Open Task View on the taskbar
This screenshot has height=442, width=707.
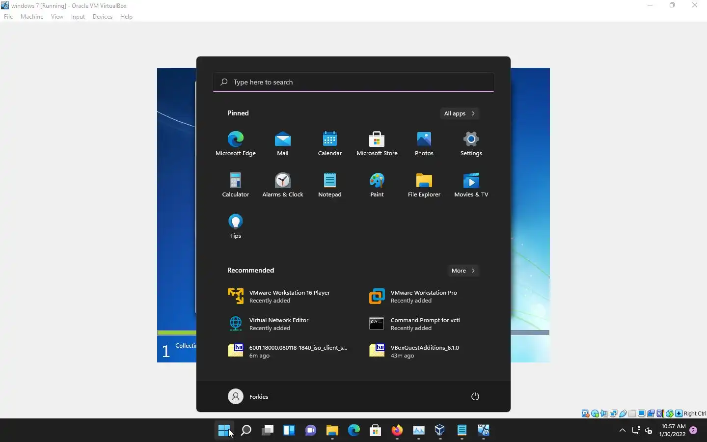click(x=268, y=431)
